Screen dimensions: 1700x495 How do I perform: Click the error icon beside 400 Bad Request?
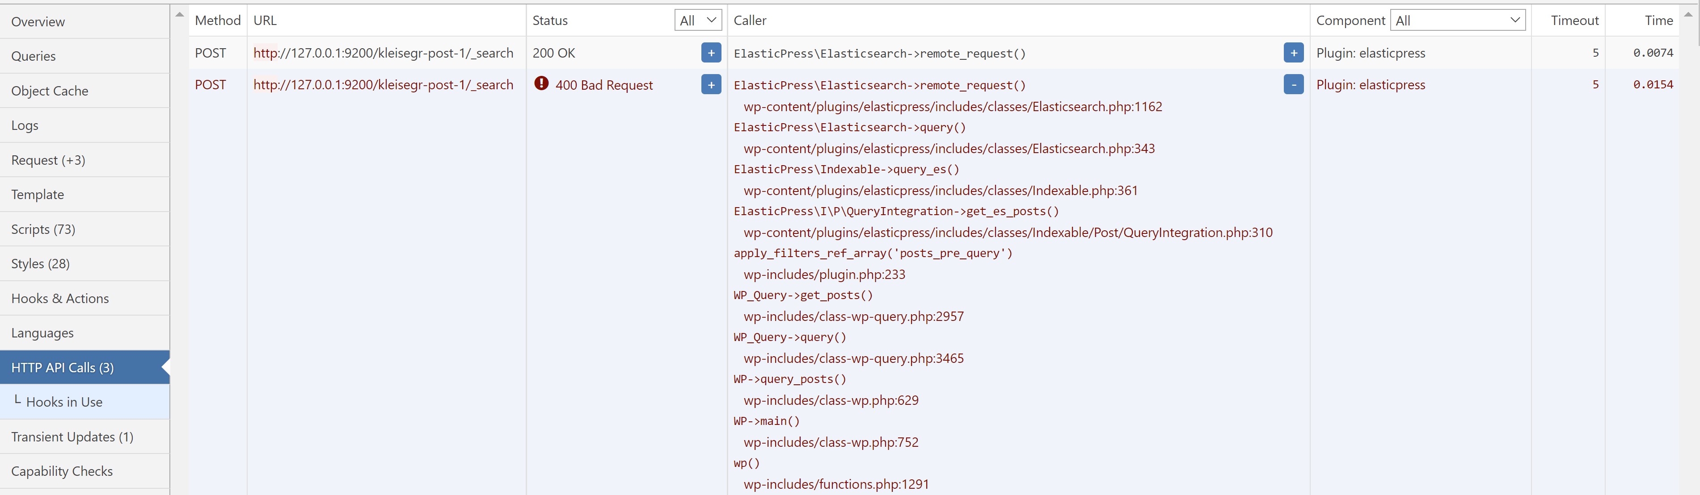pyautogui.click(x=540, y=84)
